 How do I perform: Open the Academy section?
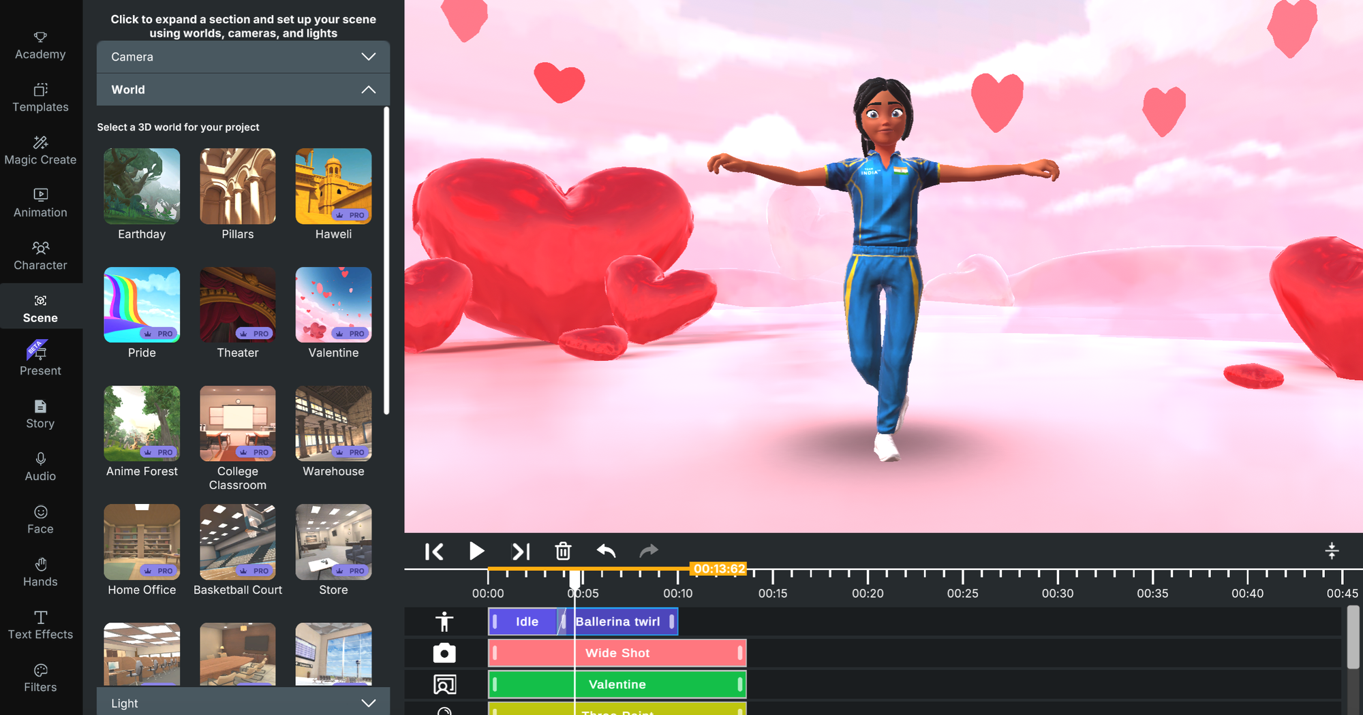point(40,45)
